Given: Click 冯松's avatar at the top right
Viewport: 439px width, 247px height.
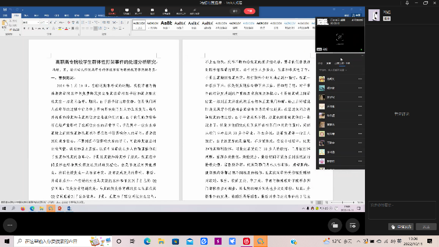Looking at the screenshot, I should click(x=373, y=15).
